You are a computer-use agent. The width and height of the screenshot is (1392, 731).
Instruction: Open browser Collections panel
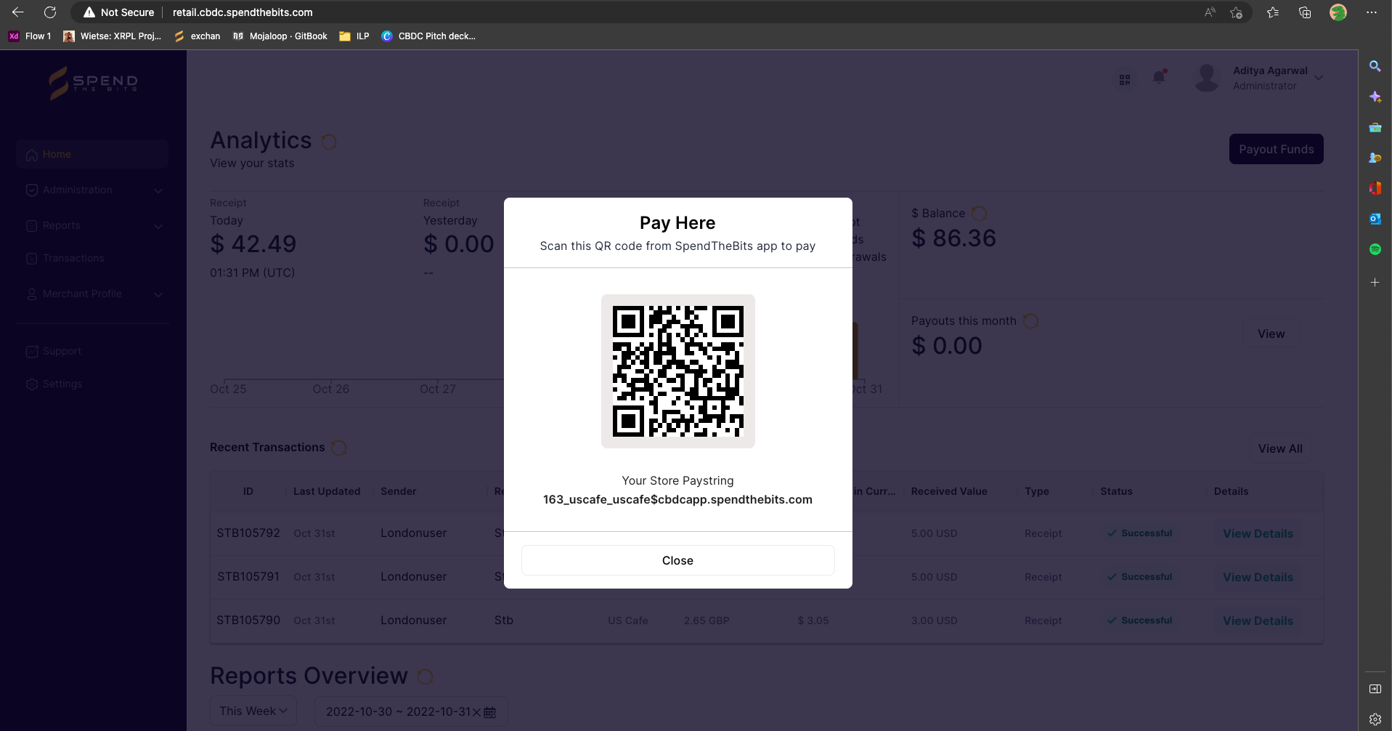[1305, 12]
